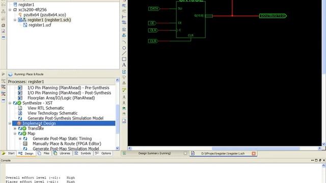Select I/O Pin Planning Post-Synthesis process
The height and width of the screenshot is (183, 326).
(x=69, y=93)
